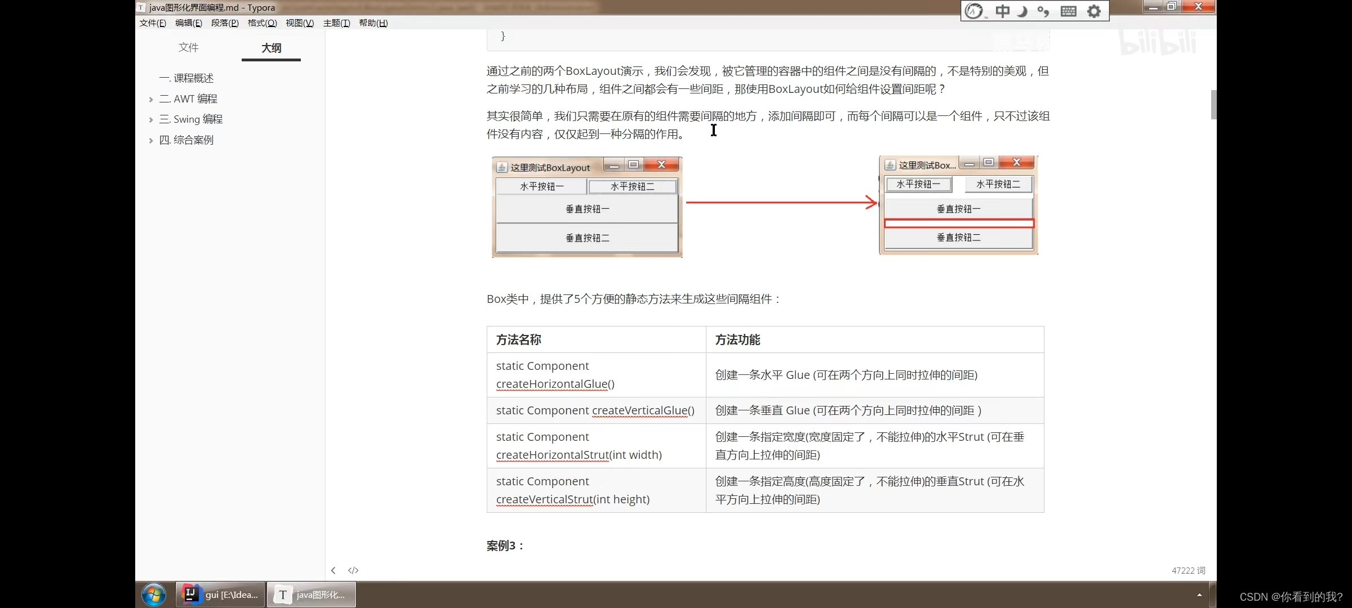Click the sidebar collapse arrow icon
This screenshot has width=1352, height=608.
click(333, 570)
